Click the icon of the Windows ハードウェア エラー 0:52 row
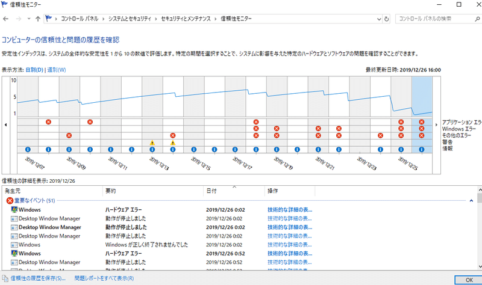Screen dimensions: 482x285 [14, 253]
